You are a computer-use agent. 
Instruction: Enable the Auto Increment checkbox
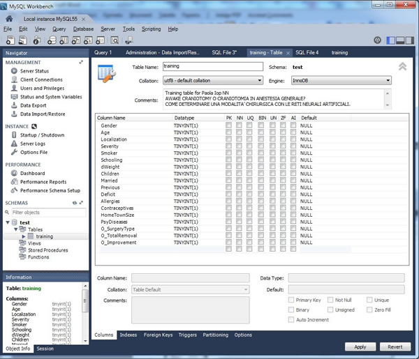291,319
